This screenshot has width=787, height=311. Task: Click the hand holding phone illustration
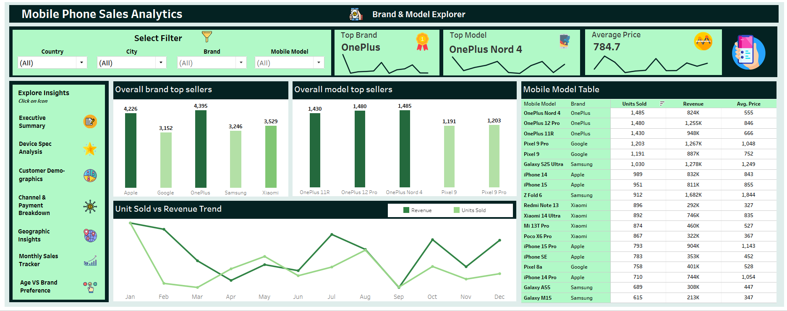tap(748, 52)
